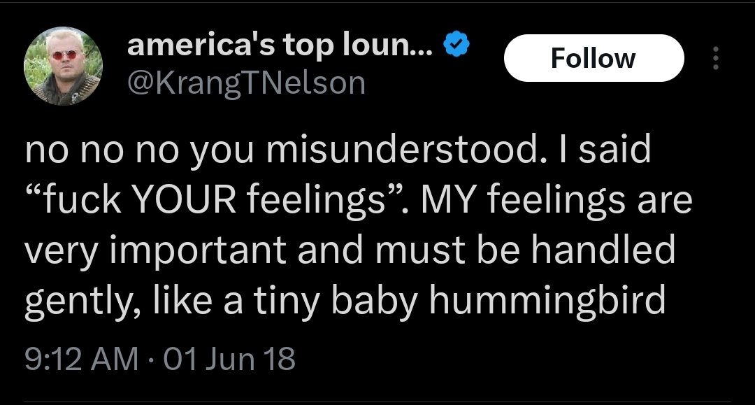
Task: Open the three-dot more options menu
Action: pyautogui.click(x=714, y=58)
